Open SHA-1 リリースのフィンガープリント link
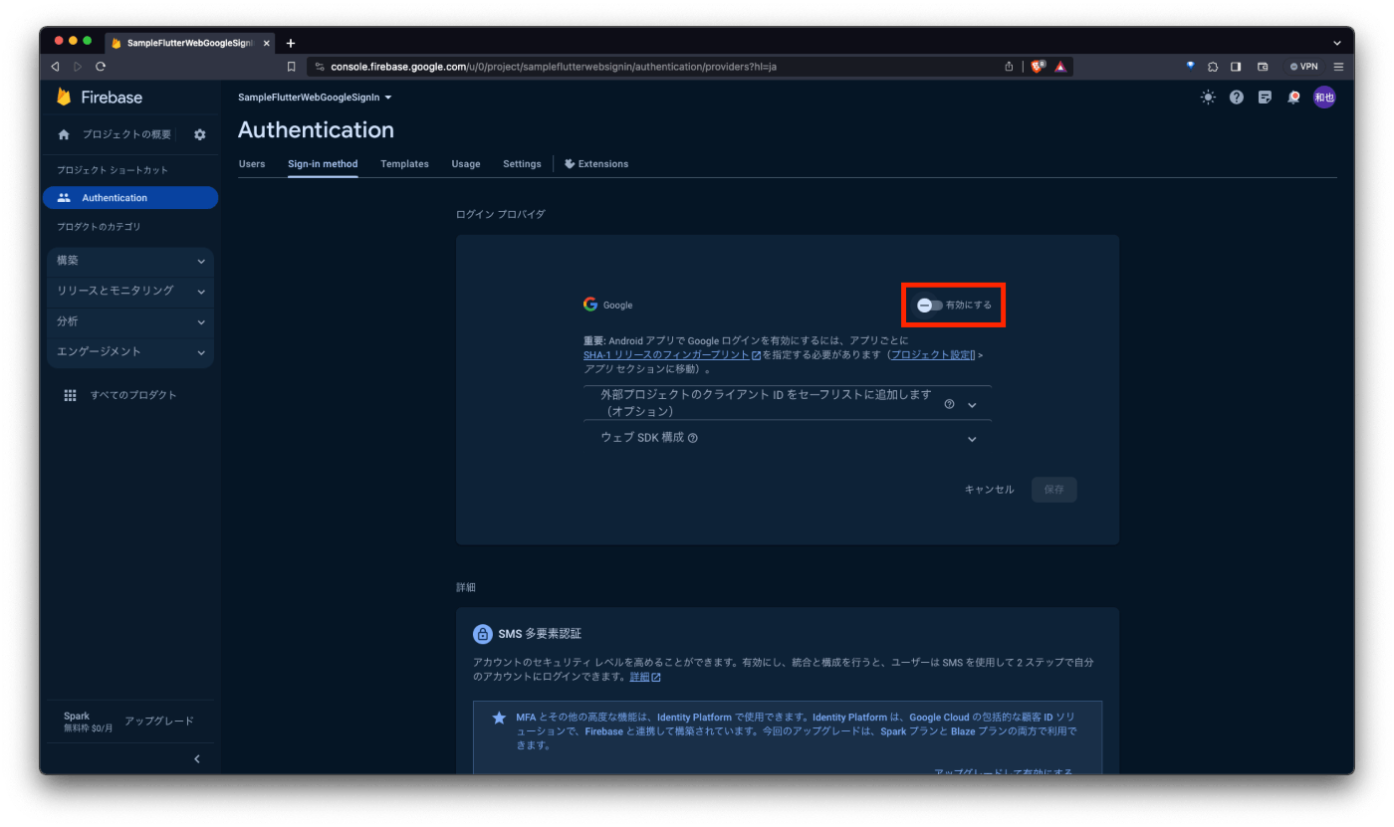 (672, 354)
